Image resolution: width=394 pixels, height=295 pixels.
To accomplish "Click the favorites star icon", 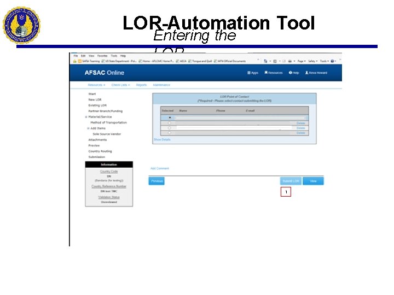I will pos(75,61).
